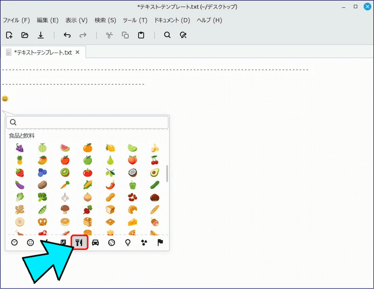Save the document using the download-arrow icon

pos(41,35)
